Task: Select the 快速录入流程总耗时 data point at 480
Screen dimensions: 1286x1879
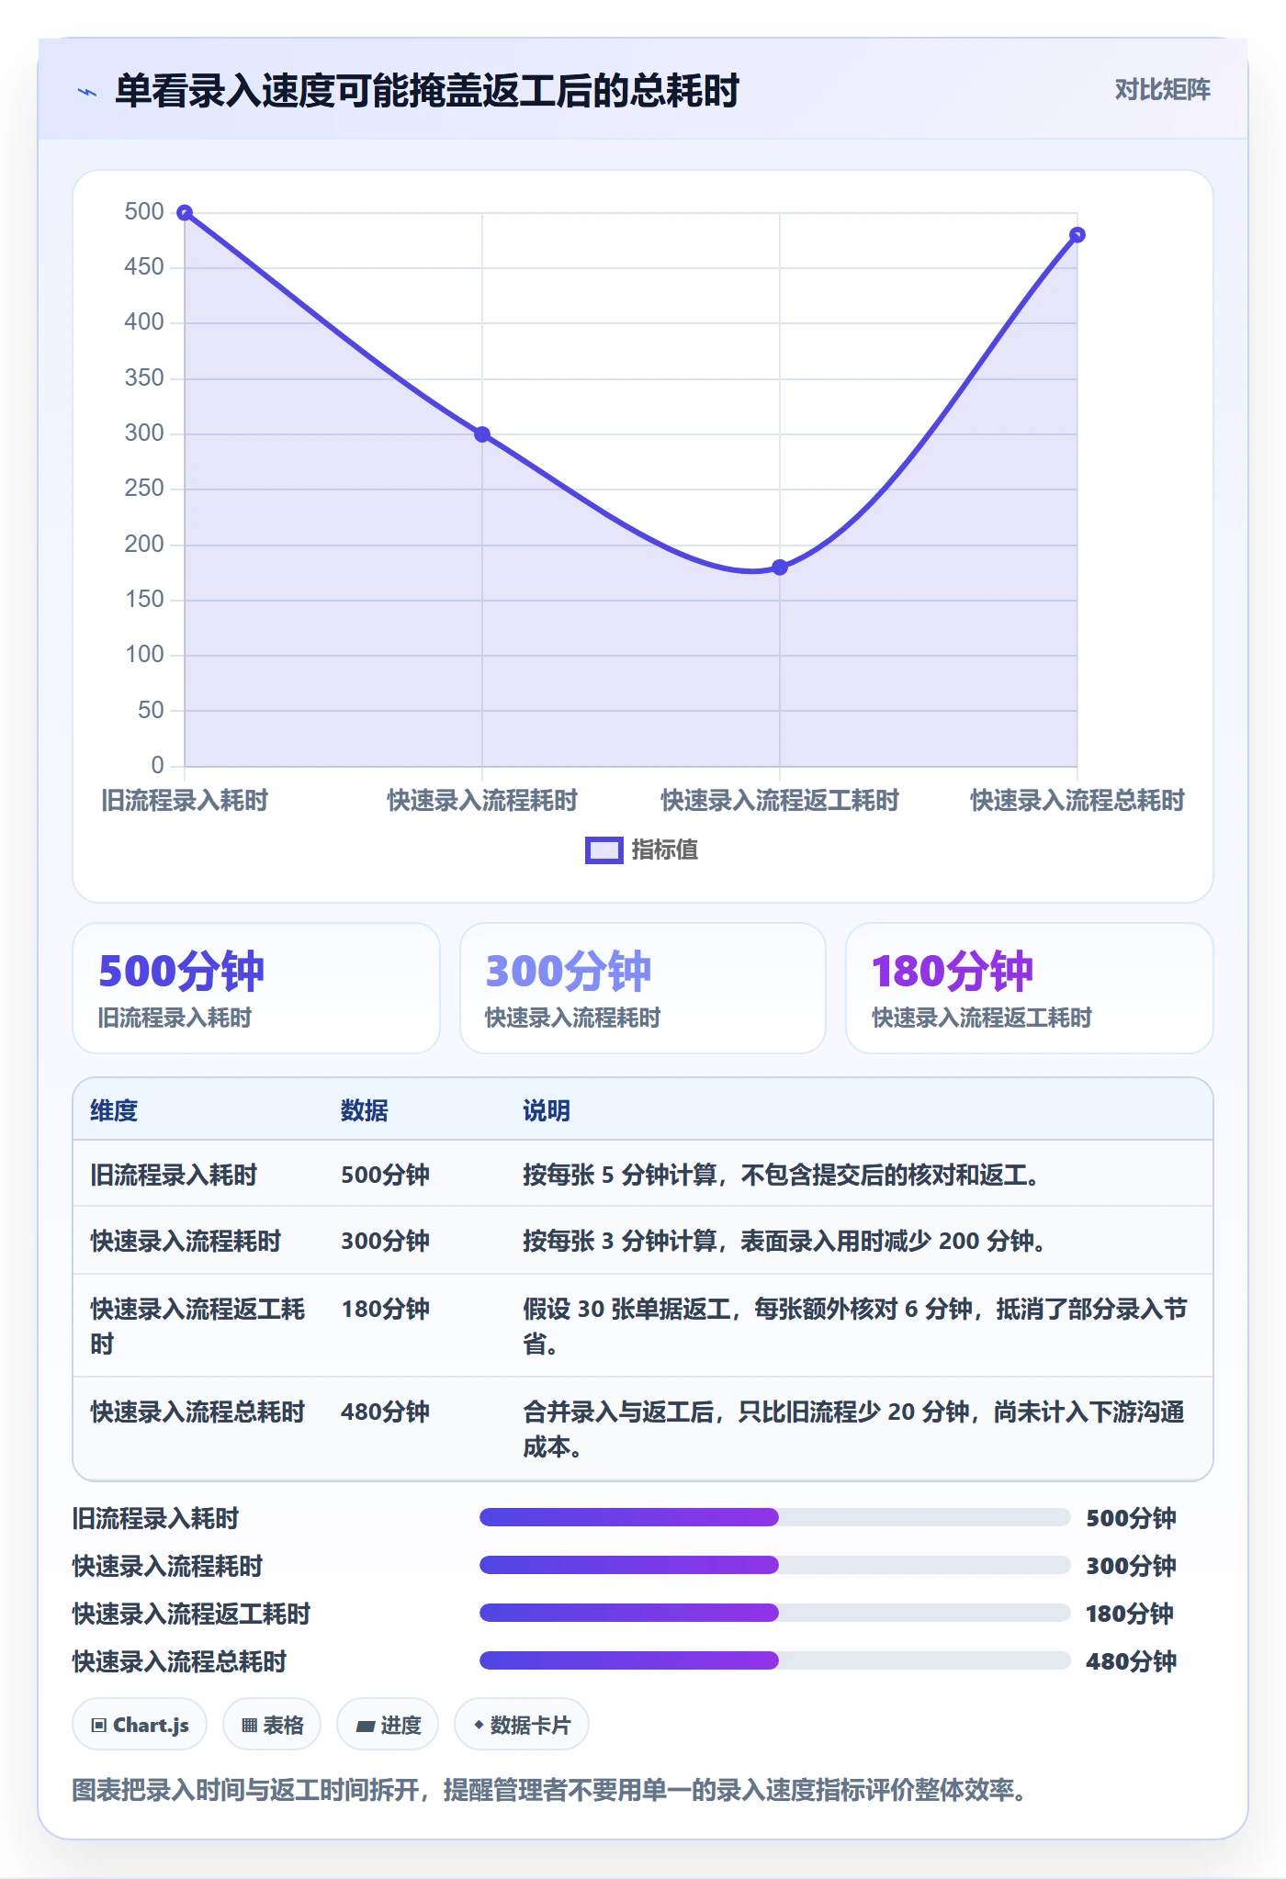Action: [x=1077, y=235]
